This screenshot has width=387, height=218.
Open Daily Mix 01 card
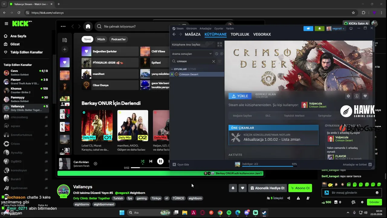(97, 130)
